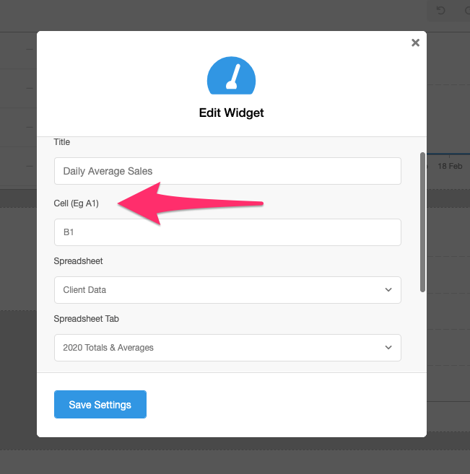This screenshot has width=470, height=474.
Task: Click the Spreadsheet Tab label text
Action: click(86, 319)
